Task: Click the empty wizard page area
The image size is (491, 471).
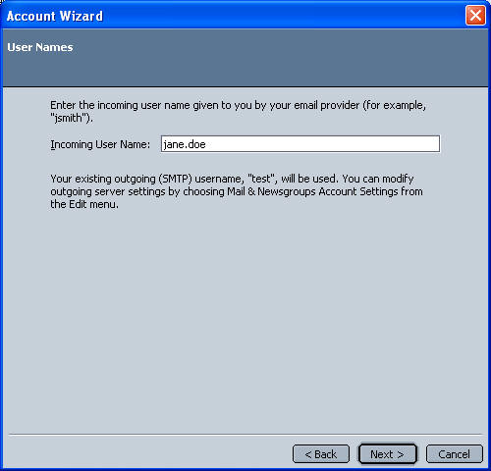Action: [245, 311]
